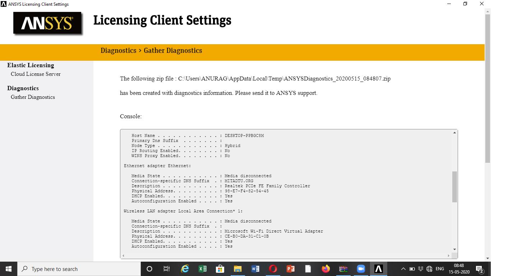513x276 pixels.
Task: Click physical address CE-B0-DA-31-C1-0B
Action: pyautogui.click(x=247, y=236)
